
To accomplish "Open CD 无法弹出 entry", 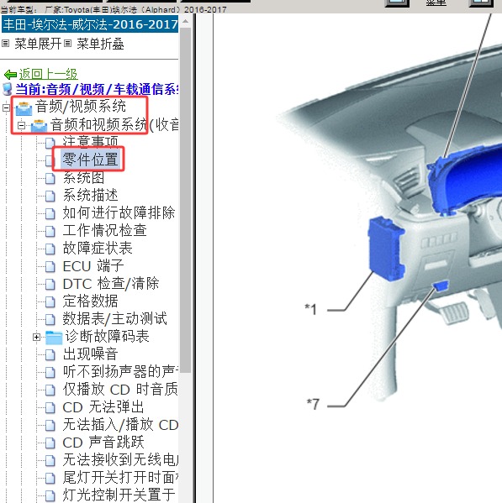I will coord(103,407).
